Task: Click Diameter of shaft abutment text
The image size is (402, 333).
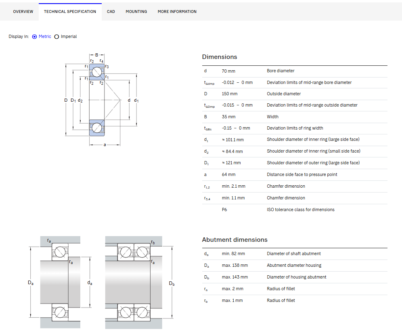Action: coord(293,253)
